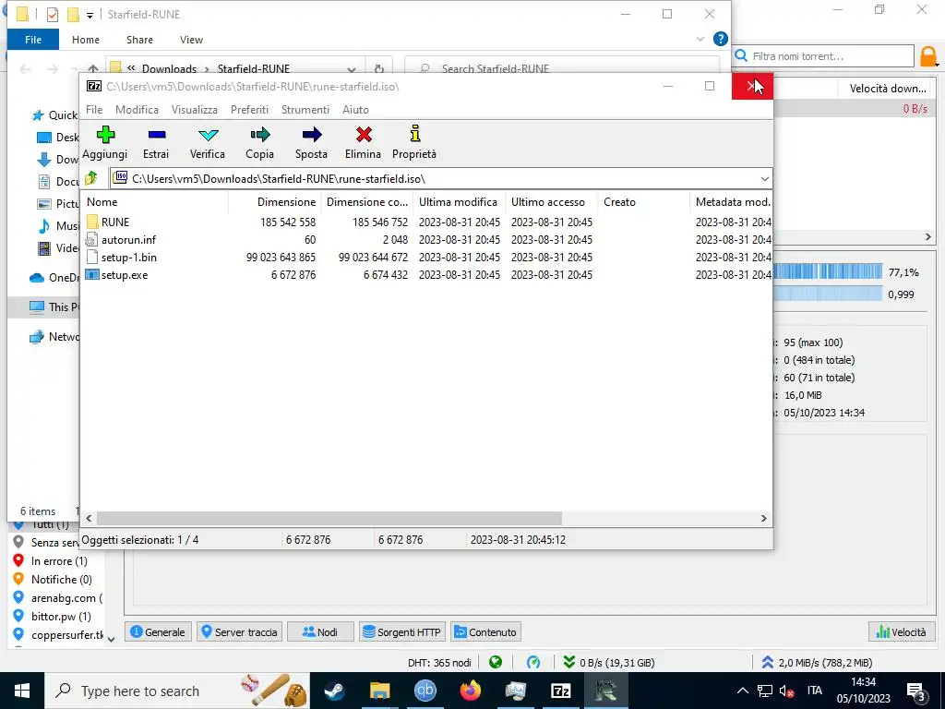The image size is (945, 709).
Task: Sort by the Ultimo accesso column
Action: point(551,202)
